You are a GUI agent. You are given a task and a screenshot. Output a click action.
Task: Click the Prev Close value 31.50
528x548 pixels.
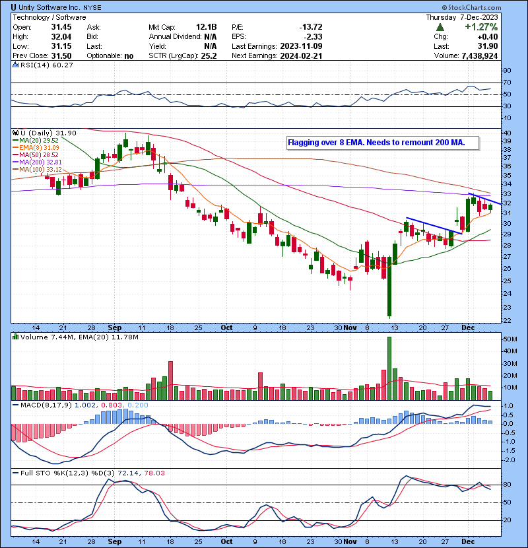coord(61,56)
